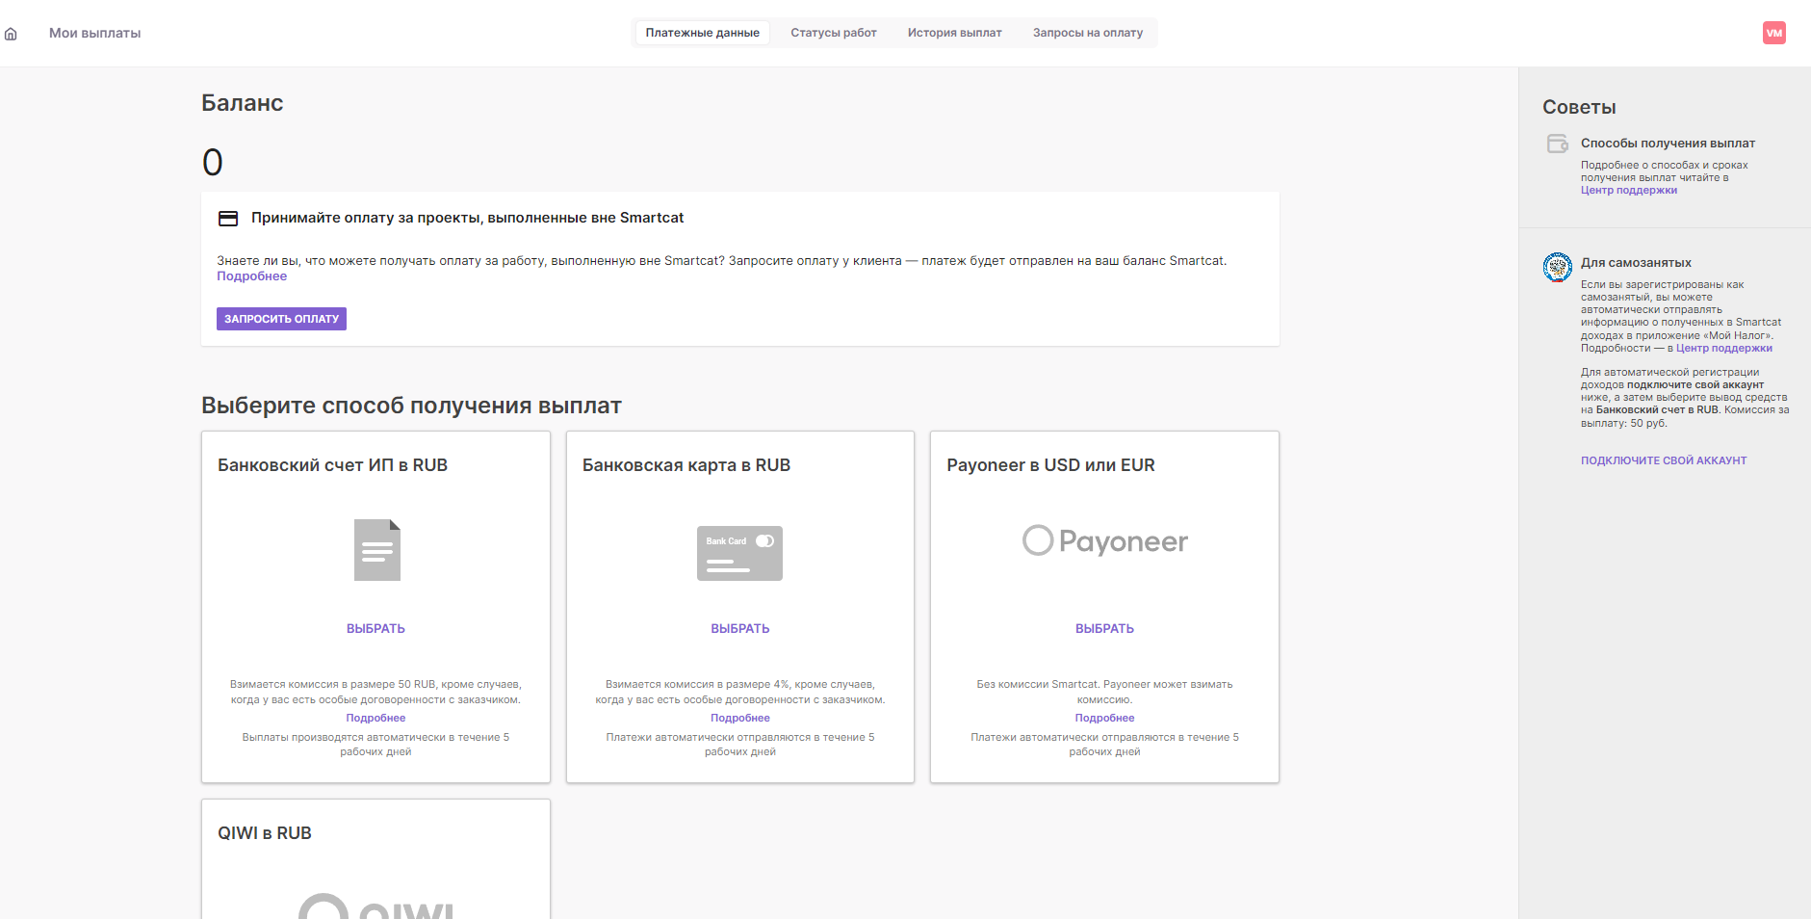This screenshot has width=1811, height=919.
Task: Click the credit card icon beside payment notice
Action: point(228,219)
